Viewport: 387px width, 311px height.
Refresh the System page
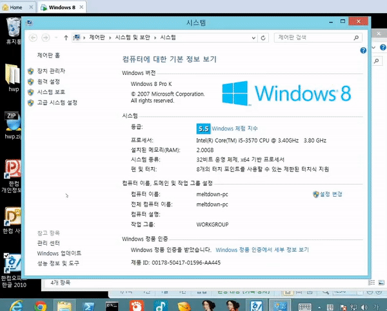point(263,38)
